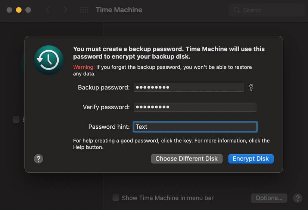This screenshot has height=210, width=308.
Task: Click the magnifying glass search icon
Action: [x=237, y=10]
